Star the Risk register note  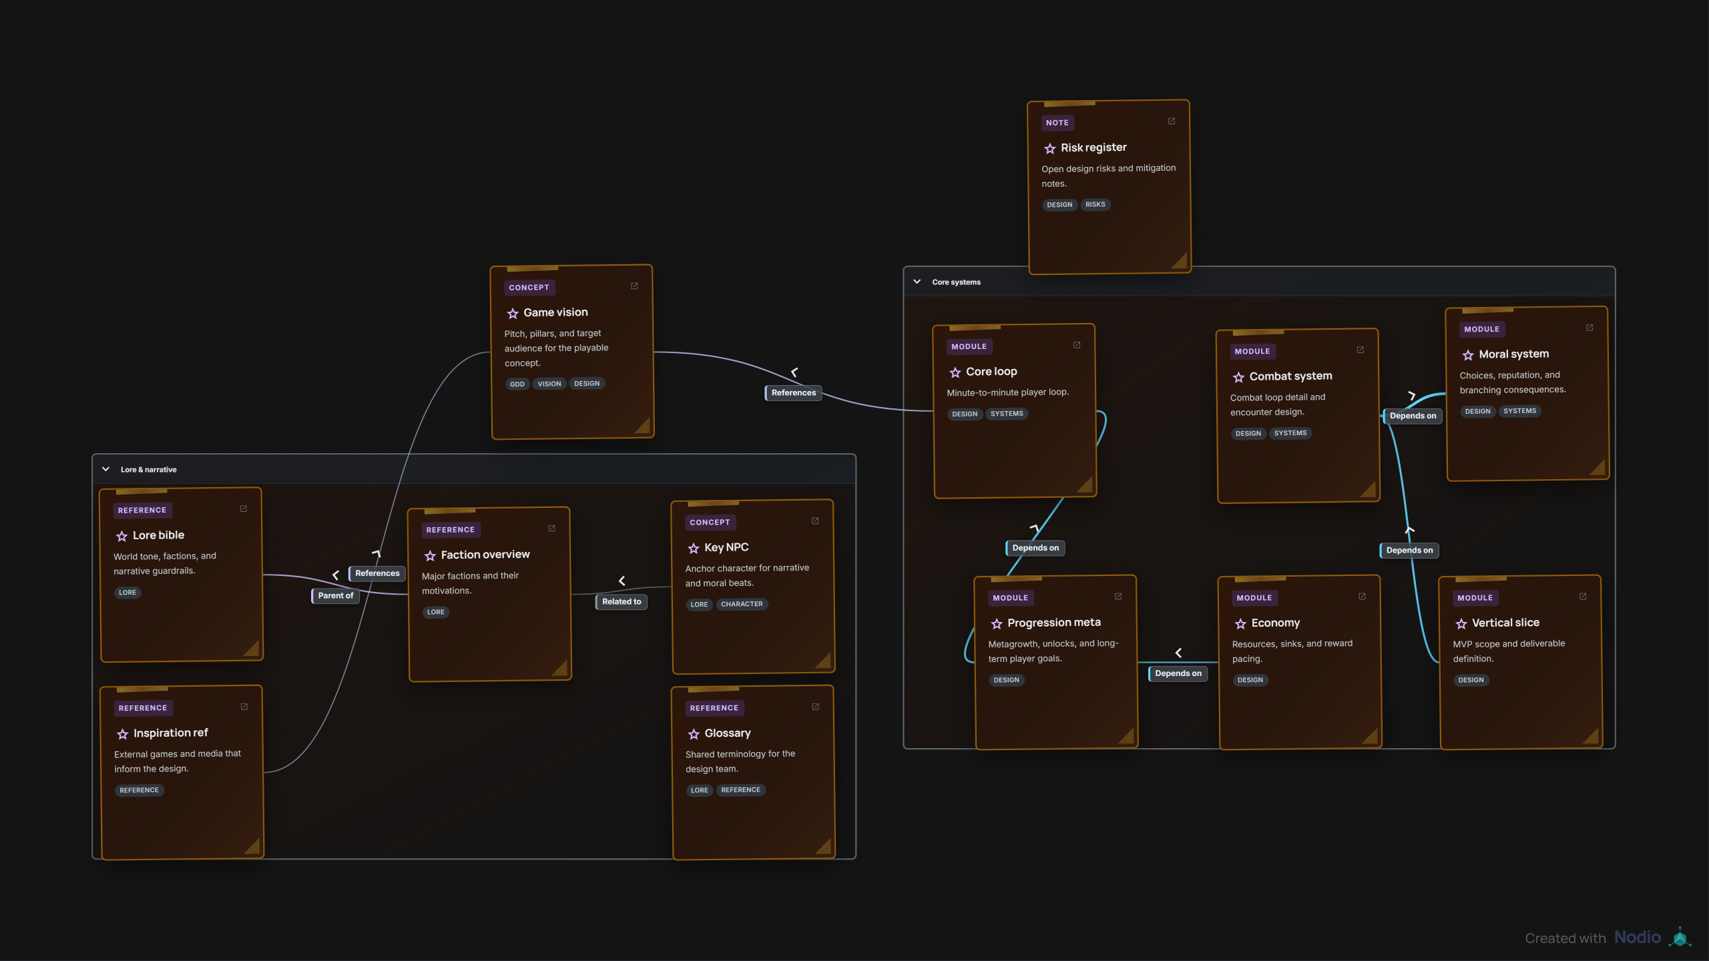point(1049,148)
